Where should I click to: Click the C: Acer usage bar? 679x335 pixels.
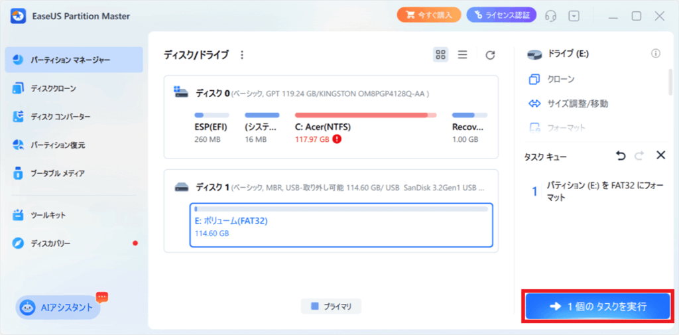click(365, 115)
